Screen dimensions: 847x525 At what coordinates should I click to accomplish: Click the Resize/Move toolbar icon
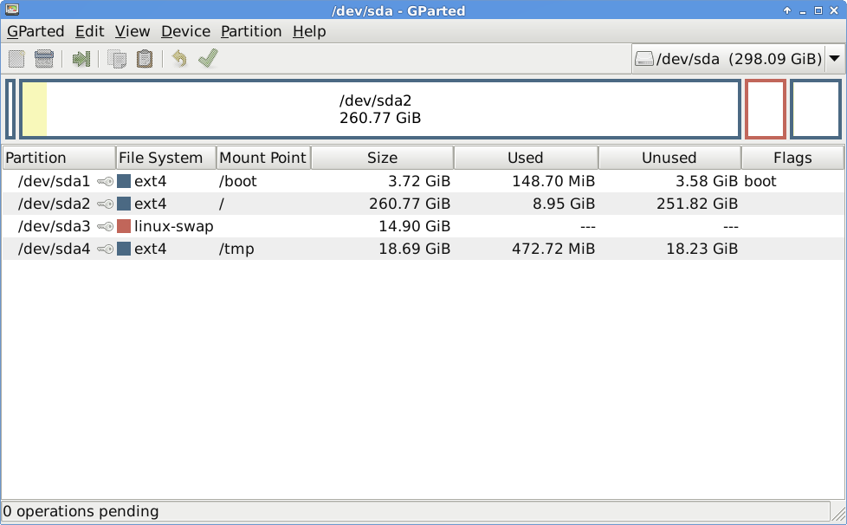81,58
